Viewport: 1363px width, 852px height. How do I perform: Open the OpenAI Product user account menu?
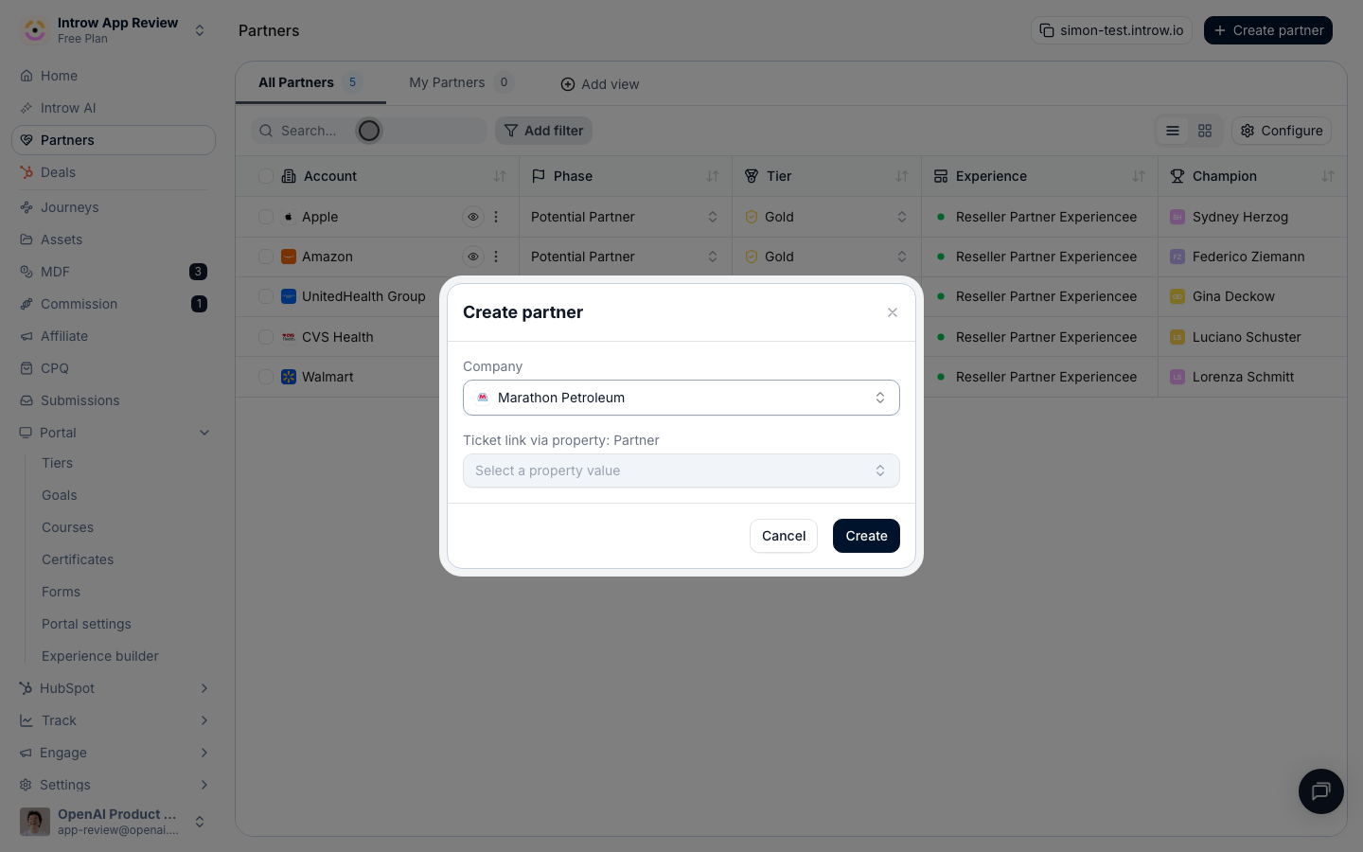point(114,822)
